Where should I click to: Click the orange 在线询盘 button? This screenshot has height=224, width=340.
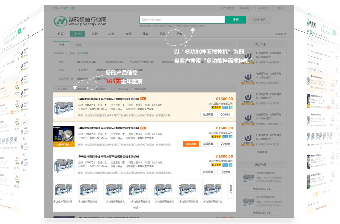(x=191, y=144)
